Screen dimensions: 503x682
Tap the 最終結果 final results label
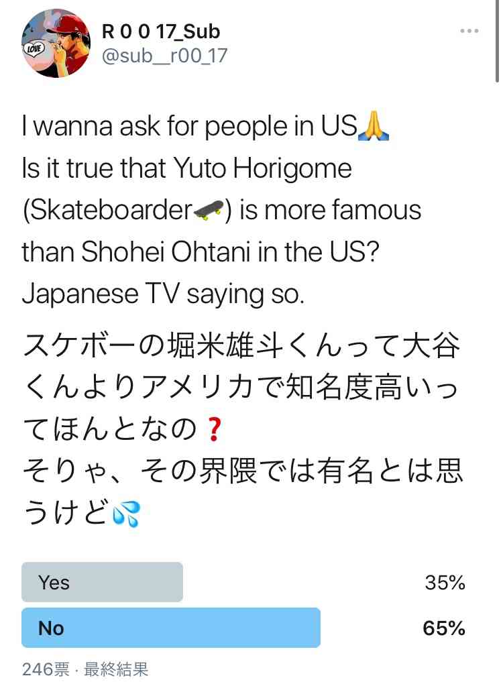click(116, 669)
